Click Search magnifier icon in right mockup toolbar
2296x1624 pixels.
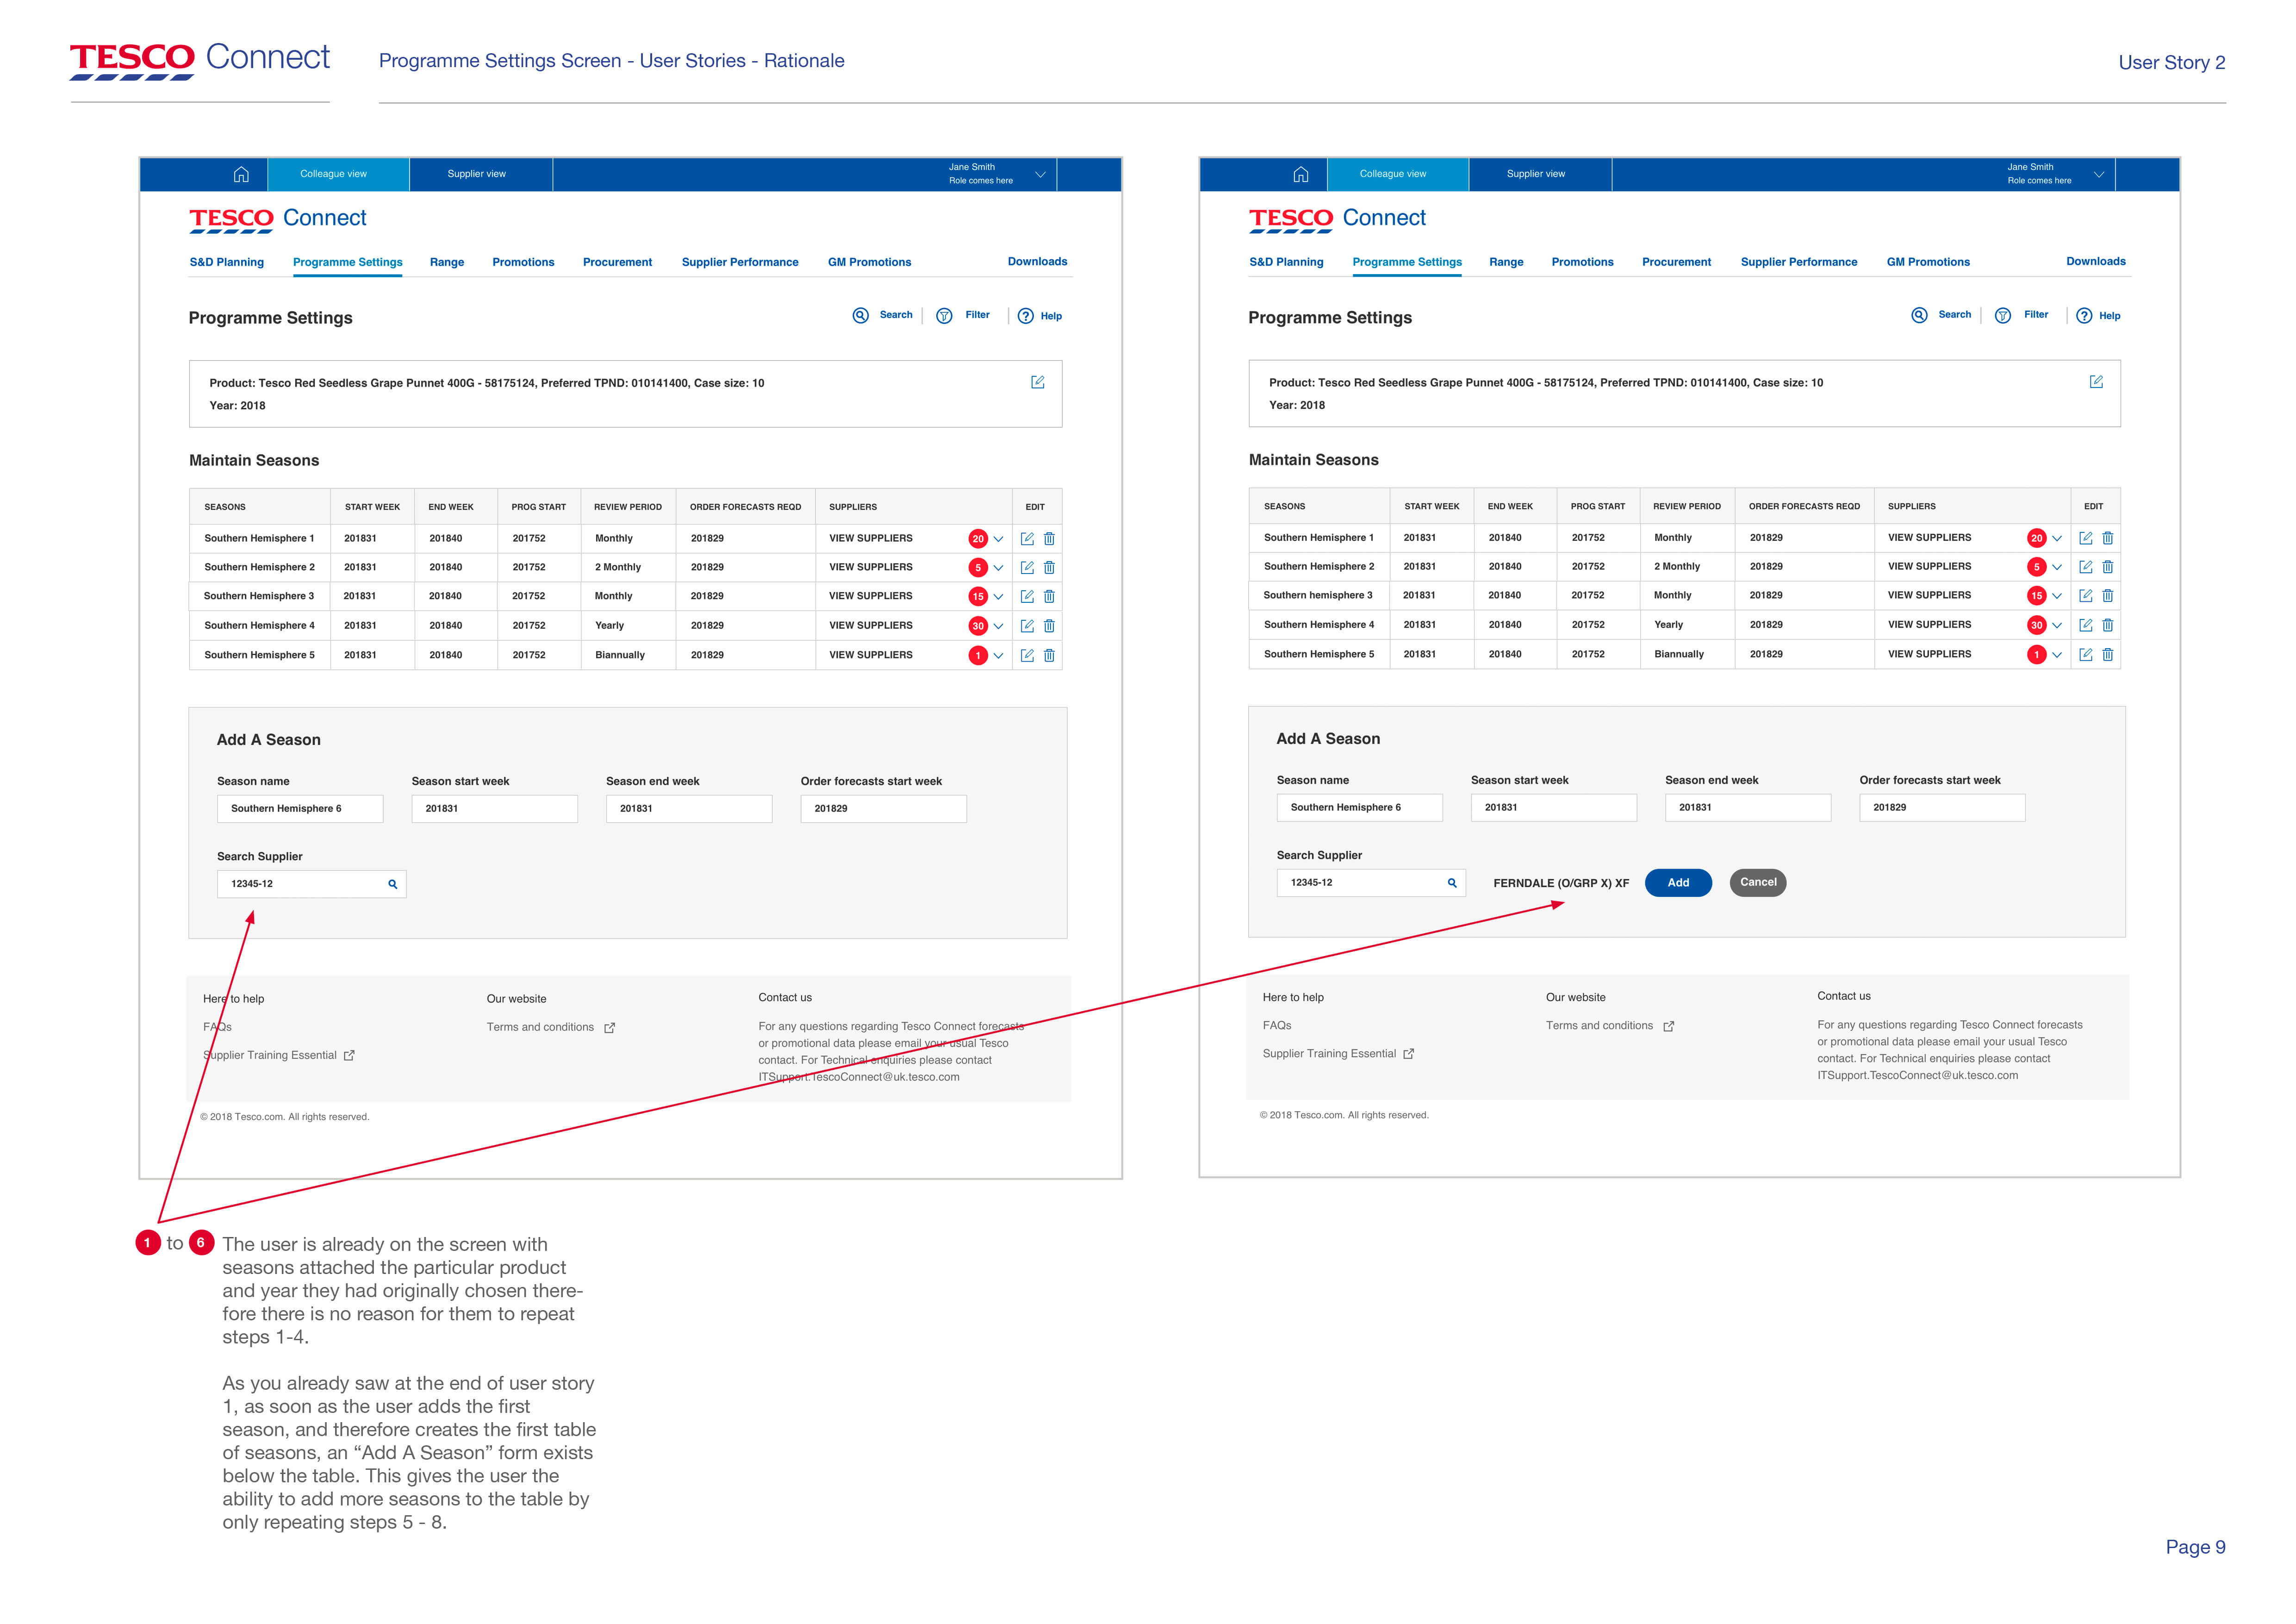point(1919,315)
